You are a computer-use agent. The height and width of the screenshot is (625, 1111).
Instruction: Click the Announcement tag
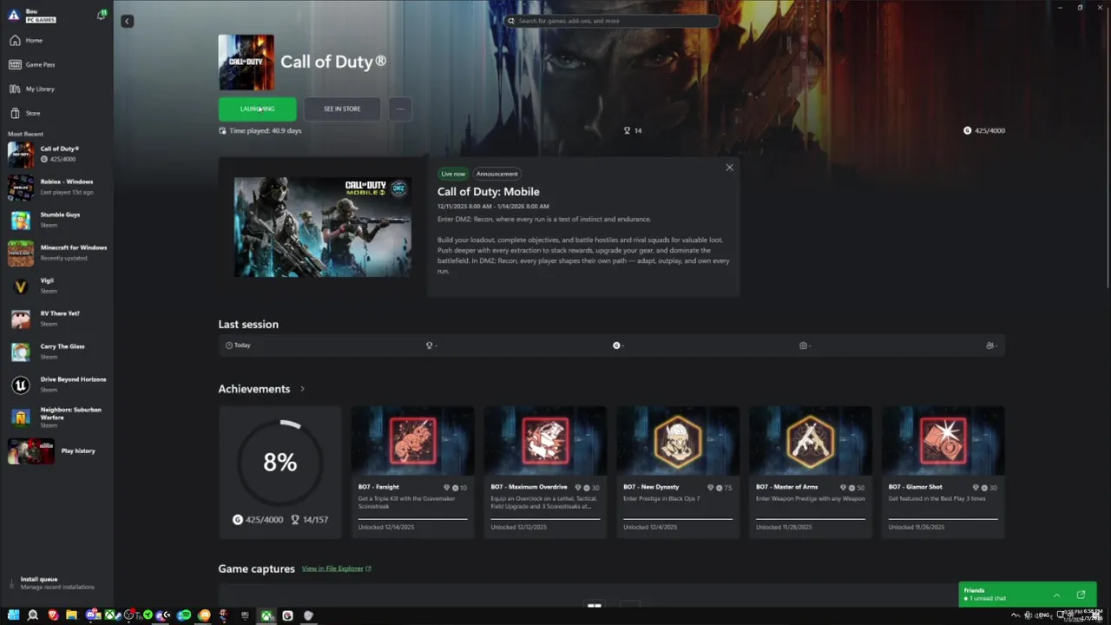point(497,174)
